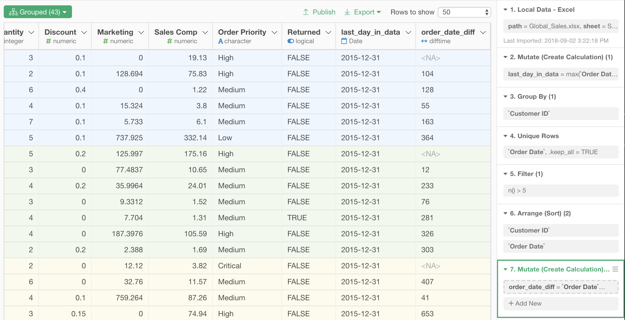This screenshot has width=625, height=320.
Task: Open the Returned column menu chevron
Action: click(328, 32)
